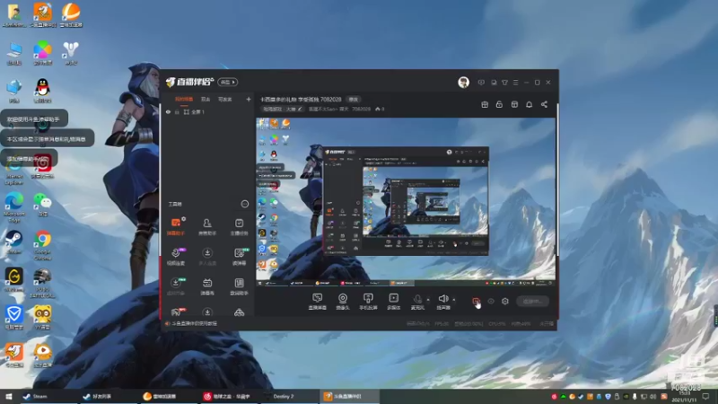
Task: Add a multimedia source
Action: click(x=394, y=302)
